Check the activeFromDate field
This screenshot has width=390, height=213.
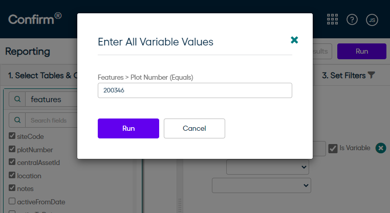click(x=12, y=201)
